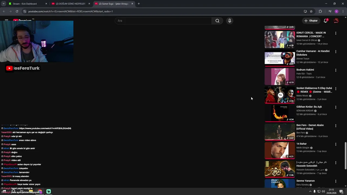Visit the Ahmet Tosun channel

303,59
